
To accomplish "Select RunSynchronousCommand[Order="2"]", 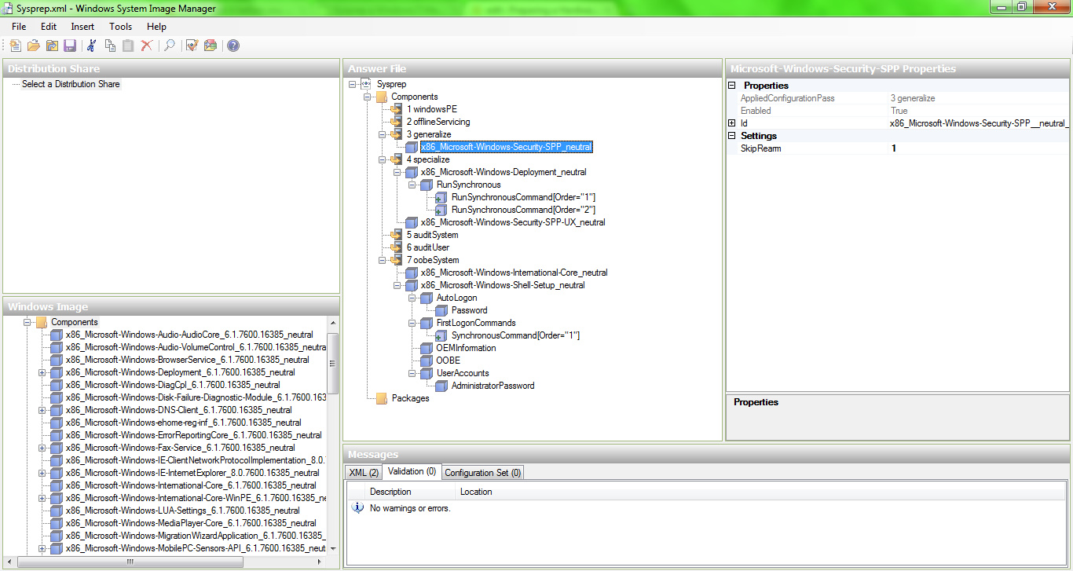I will point(523,210).
